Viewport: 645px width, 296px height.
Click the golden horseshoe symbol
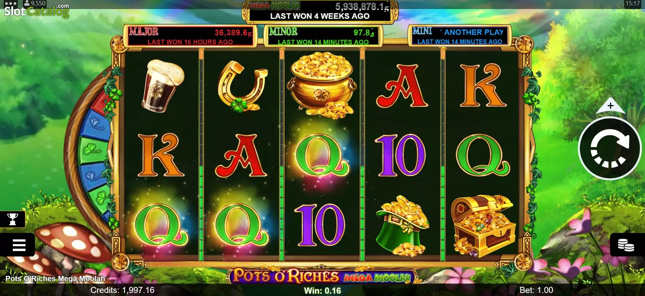[242, 86]
